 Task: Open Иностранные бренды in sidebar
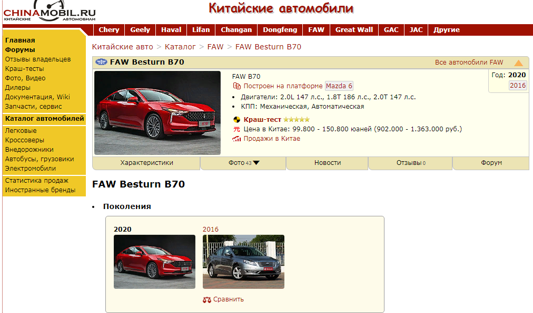[40, 190]
